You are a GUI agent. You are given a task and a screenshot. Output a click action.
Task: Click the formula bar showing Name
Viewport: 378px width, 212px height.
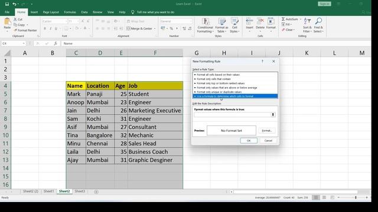[x=216, y=44]
